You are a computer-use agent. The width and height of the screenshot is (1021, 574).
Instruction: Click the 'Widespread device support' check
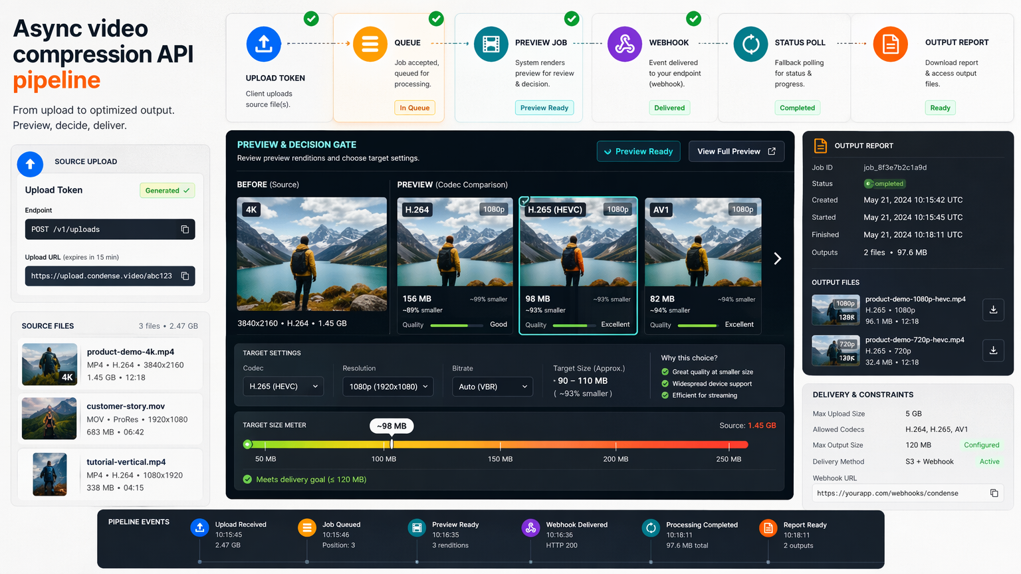click(665, 383)
